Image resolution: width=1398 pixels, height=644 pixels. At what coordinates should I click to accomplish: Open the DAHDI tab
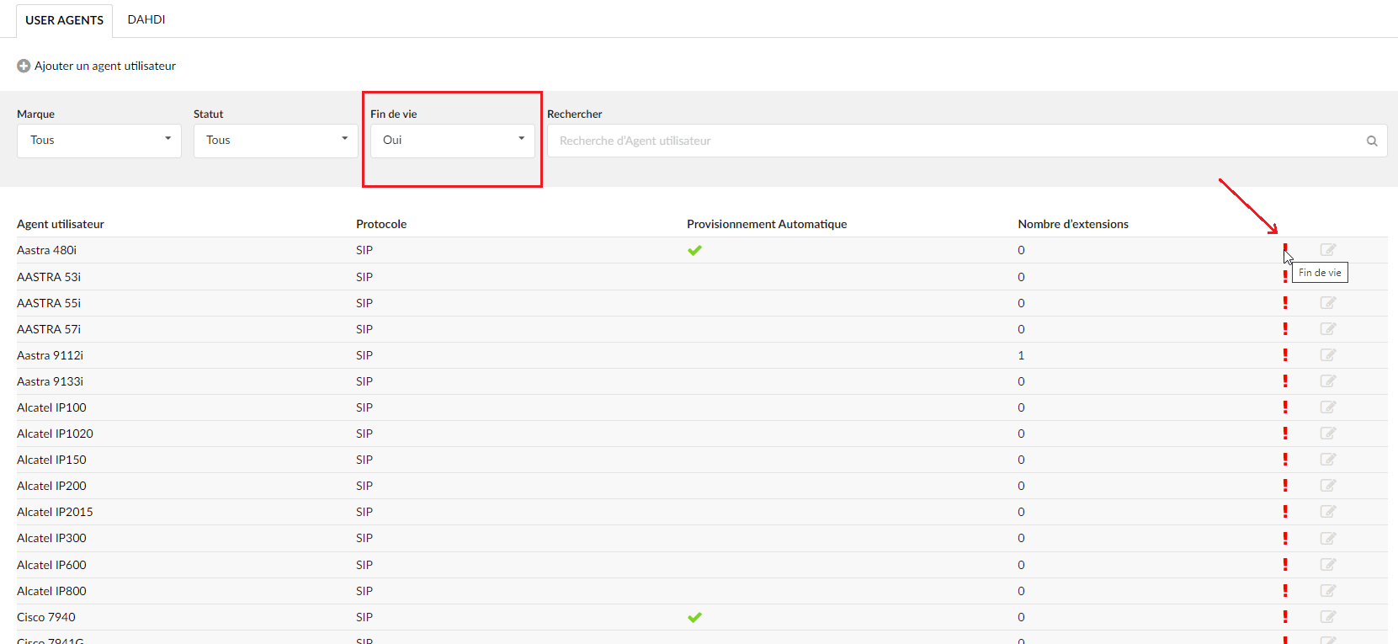(146, 19)
